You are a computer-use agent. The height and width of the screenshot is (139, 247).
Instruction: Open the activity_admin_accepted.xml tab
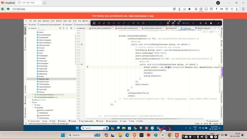point(101,28)
